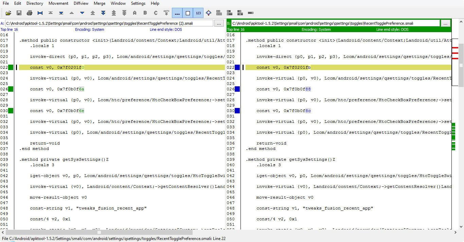Open the Directory menu
The image size is (464, 242).
[35, 3]
